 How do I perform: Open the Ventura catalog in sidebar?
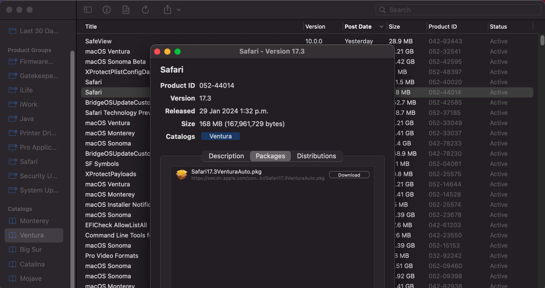pos(34,235)
